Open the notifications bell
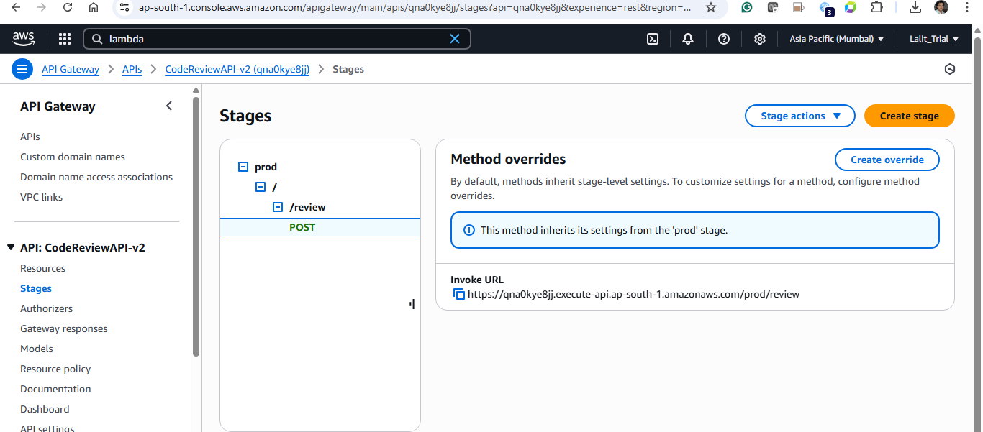 point(688,39)
